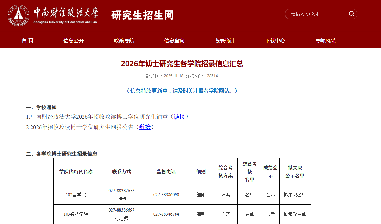Open 方案 link for 102哲学院
The image size is (381, 224).
(x=226, y=195)
